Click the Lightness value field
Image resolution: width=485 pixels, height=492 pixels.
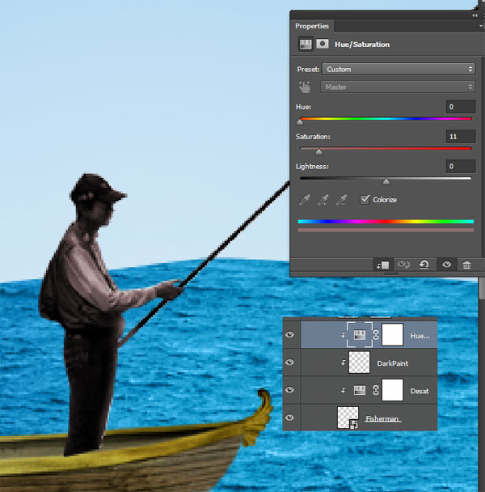461,167
